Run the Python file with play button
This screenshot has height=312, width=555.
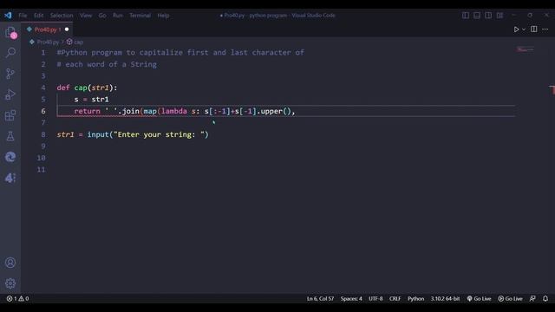(x=516, y=29)
